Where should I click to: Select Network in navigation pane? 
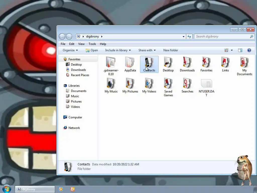click(74, 128)
